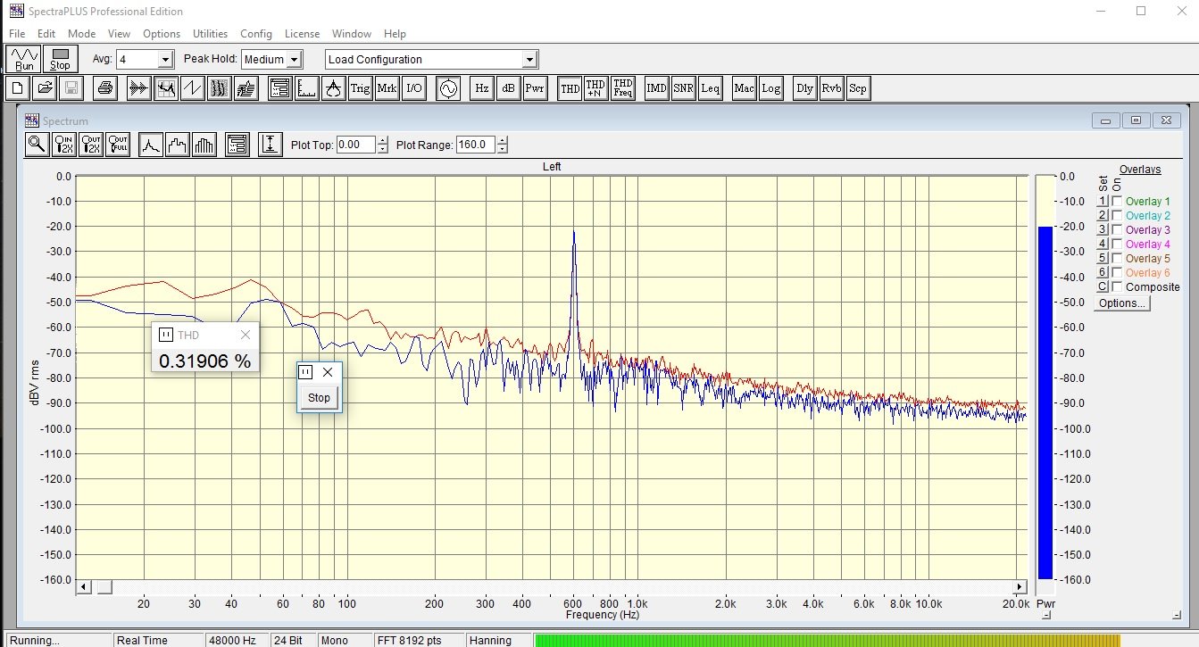Enable the Overlay 1 checkbox
Image resolution: width=1199 pixels, height=647 pixels.
pyautogui.click(x=1117, y=202)
